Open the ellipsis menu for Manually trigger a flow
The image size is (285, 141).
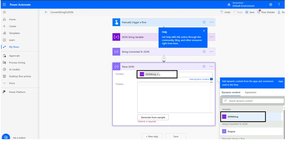click(211, 22)
